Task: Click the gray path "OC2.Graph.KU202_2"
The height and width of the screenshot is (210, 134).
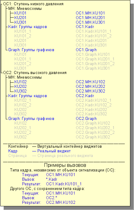Action: (x=95, y=133)
